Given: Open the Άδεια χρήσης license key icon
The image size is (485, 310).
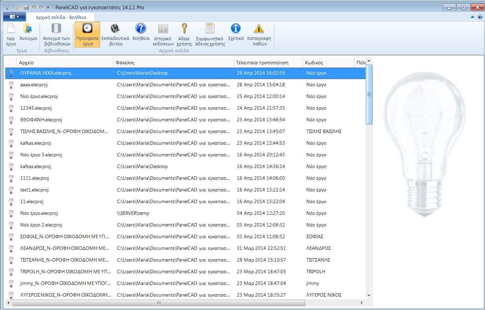Looking at the screenshot, I should coord(184,34).
